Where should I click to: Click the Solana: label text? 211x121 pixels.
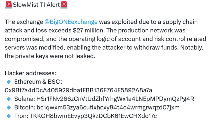tap(24, 99)
